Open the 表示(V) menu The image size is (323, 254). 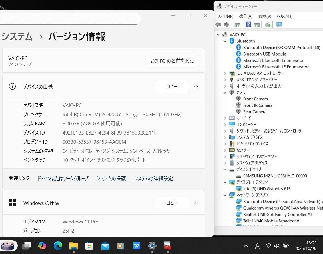(x=264, y=16)
